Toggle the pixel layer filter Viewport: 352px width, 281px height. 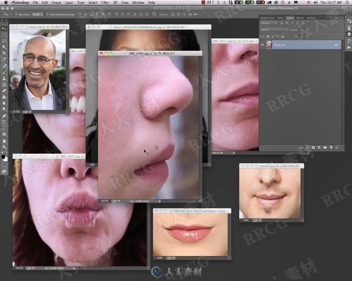pos(282,23)
